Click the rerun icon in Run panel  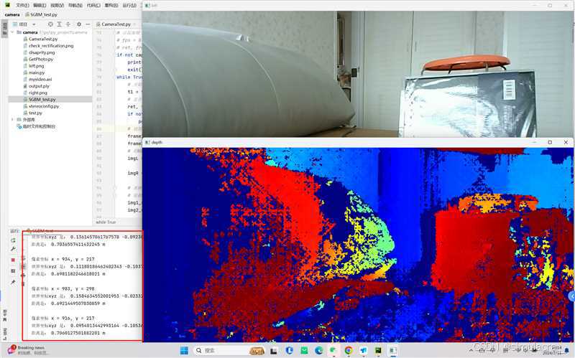13,240
